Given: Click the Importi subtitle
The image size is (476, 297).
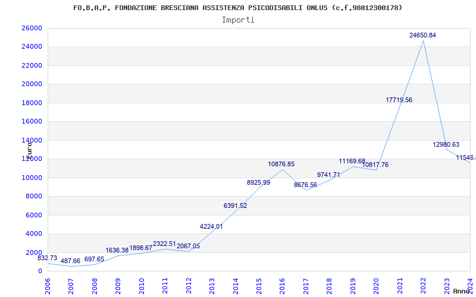Looking at the screenshot, I should click(238, 20).
